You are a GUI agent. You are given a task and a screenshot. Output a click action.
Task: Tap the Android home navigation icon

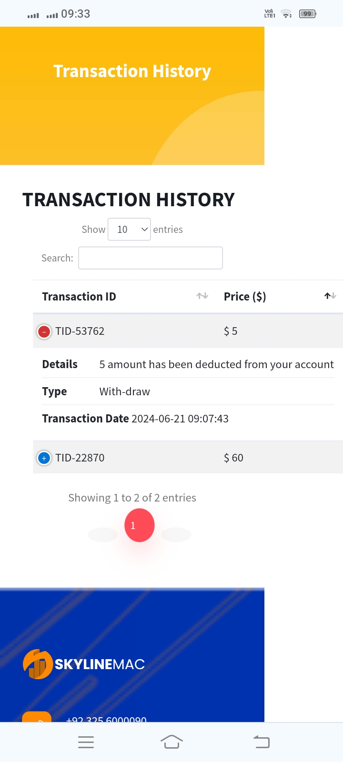pos(171,742)
